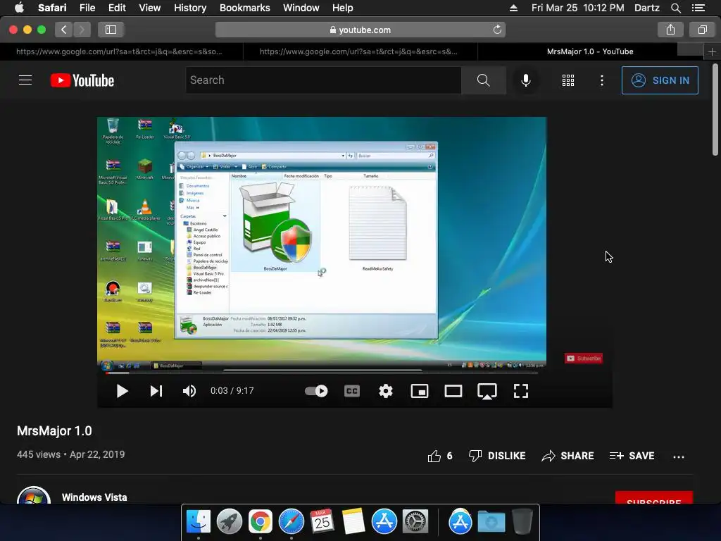This screenshot has height=541, width=721.
Task: Open the File menu
Action: pyautogui.click(x=87, y=8)
